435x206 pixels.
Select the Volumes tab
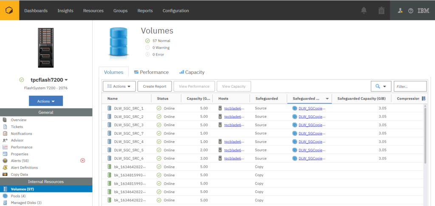point(114,72)
